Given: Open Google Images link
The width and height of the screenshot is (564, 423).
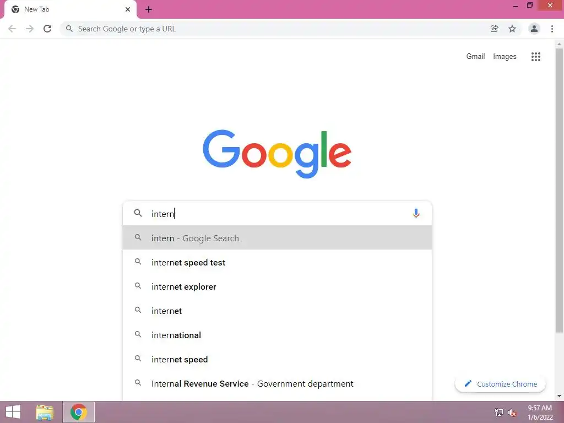Looking at the screenshot, I should pyautogui.click(x=505, y=57).
